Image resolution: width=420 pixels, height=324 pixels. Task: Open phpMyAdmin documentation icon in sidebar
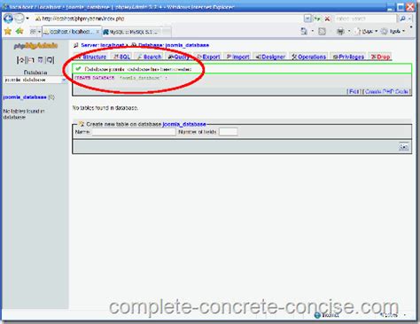tap(50, 60)
